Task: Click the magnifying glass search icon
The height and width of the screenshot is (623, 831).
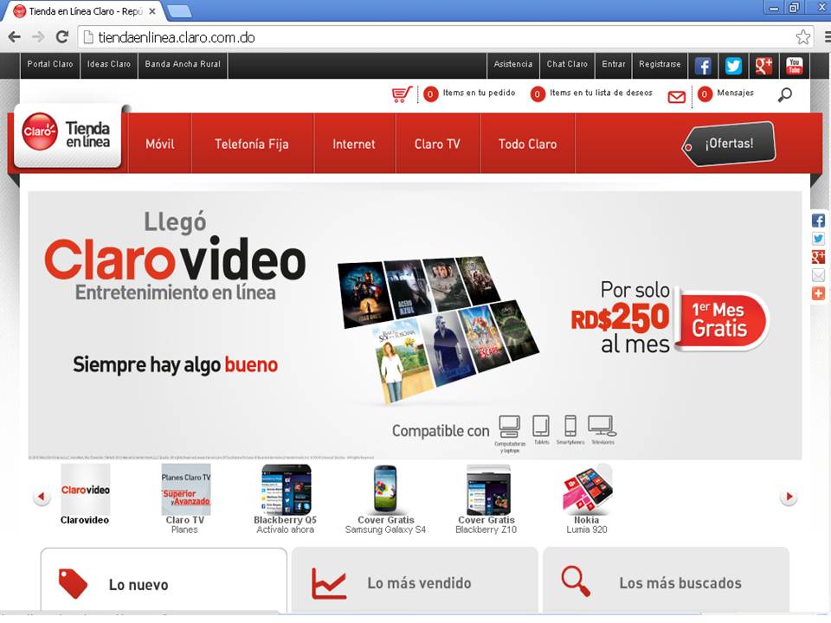Action: (x=784, y=94)
